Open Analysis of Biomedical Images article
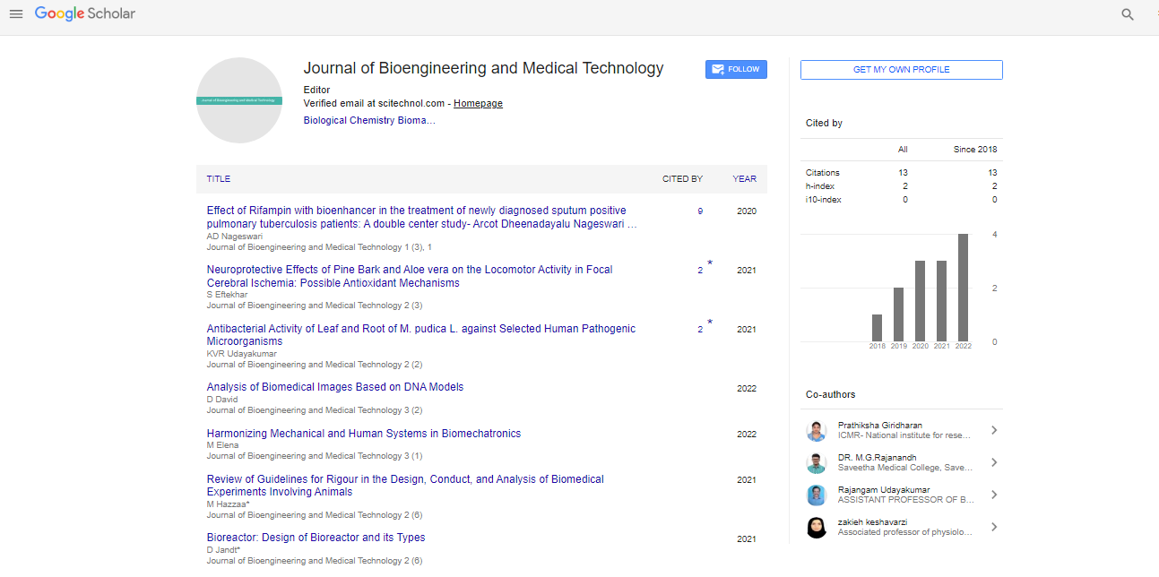This screenshot has width=1159, height=577. pyautogui.click(x=335, y=387)
